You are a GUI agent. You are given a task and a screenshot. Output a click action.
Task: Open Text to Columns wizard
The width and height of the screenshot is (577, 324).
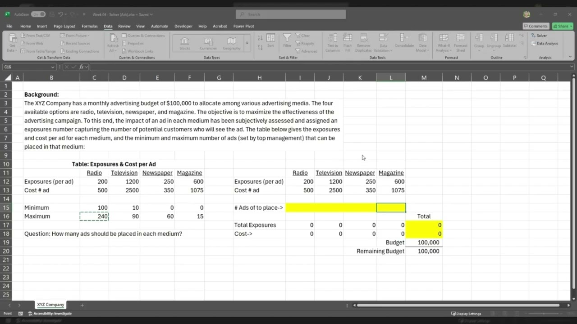[x=333, y=43]
